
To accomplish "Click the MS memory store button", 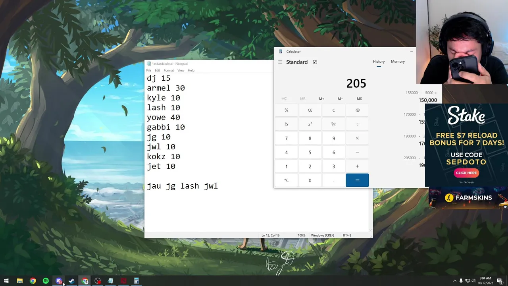I will tap(359, 99).
